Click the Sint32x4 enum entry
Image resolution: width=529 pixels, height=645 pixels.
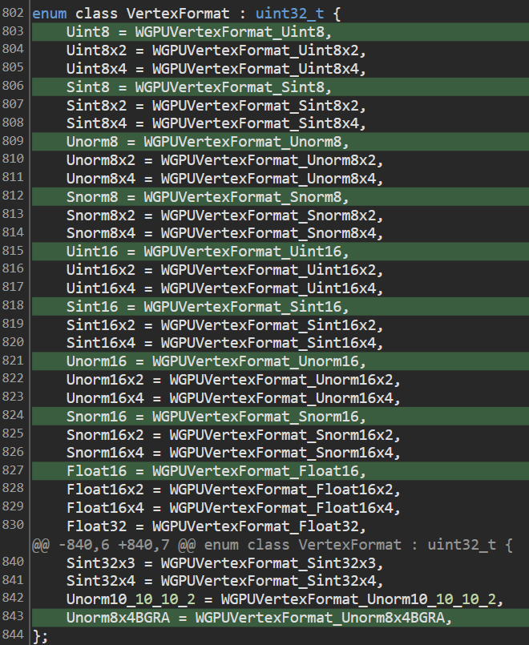(x=224, y=581)
